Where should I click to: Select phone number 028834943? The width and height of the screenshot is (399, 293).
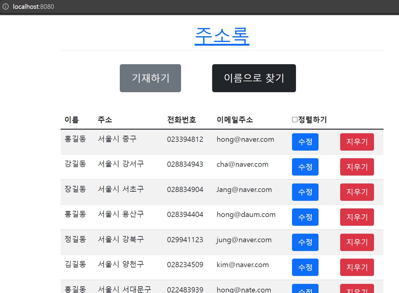(185, 164)
